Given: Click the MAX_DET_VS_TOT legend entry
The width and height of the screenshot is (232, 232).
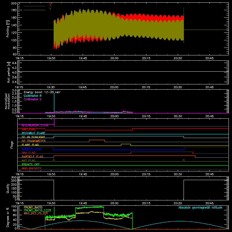Looking at the screenshot, I should click(36, 213).
